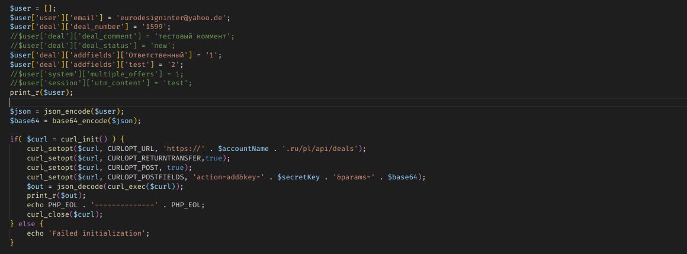
Task: Click the 'action=add&key=' string
Action: 228,177
